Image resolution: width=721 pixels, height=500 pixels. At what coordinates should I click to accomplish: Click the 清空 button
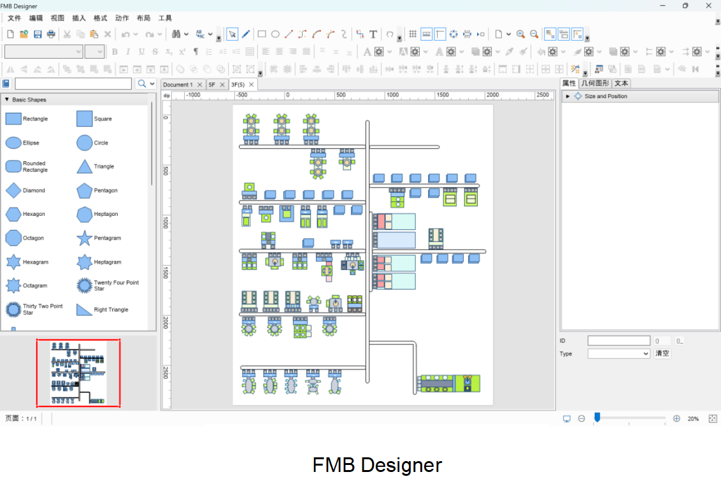662,354
